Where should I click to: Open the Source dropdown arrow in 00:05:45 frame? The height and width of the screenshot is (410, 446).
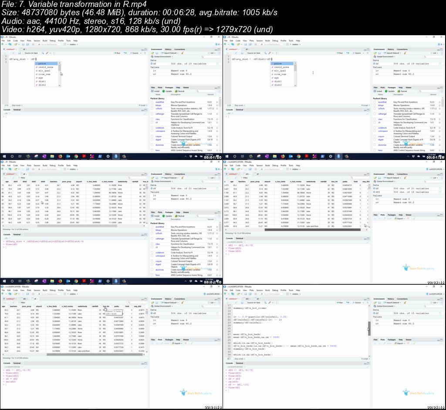[x=362, y=303]
